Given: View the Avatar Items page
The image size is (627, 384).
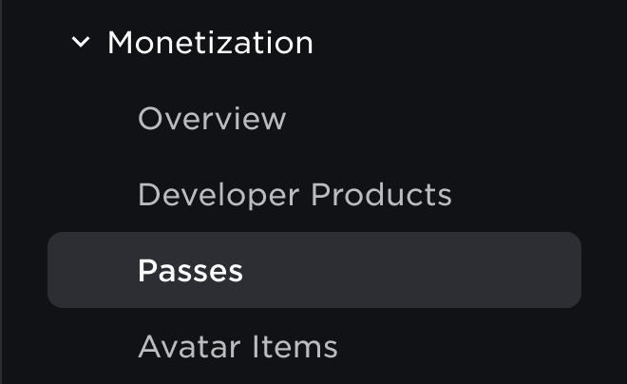Looking at the screenshot, I should click(237, 347).
